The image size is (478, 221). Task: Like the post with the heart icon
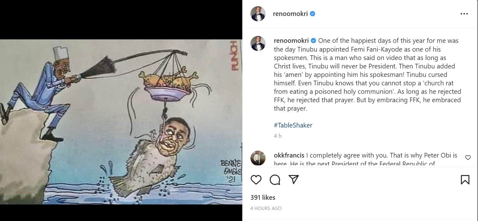(256, 180)
